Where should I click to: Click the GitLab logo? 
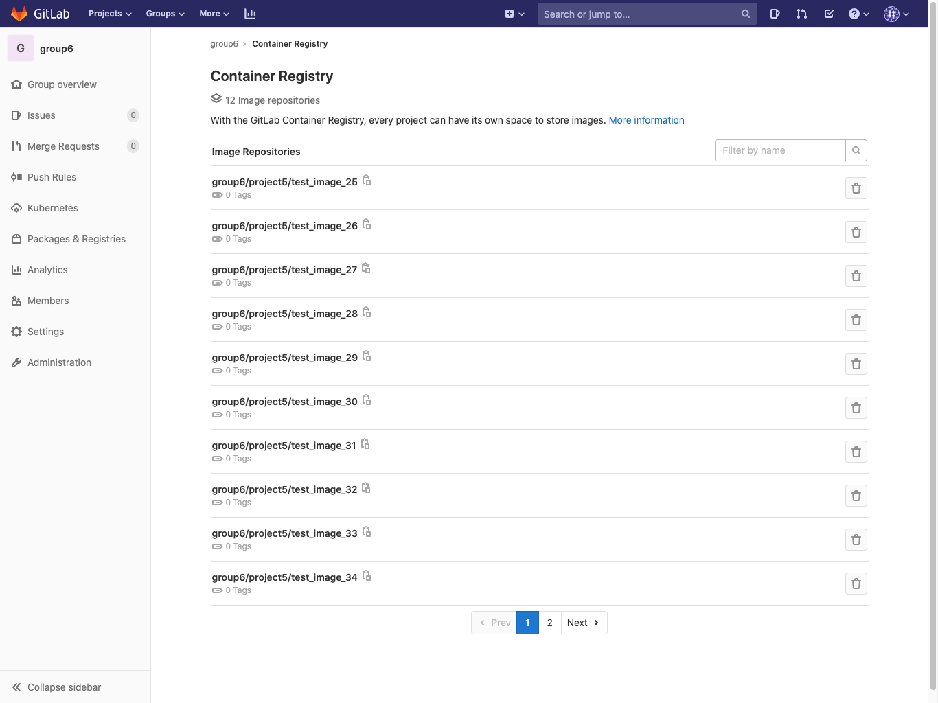pos(39,14)
